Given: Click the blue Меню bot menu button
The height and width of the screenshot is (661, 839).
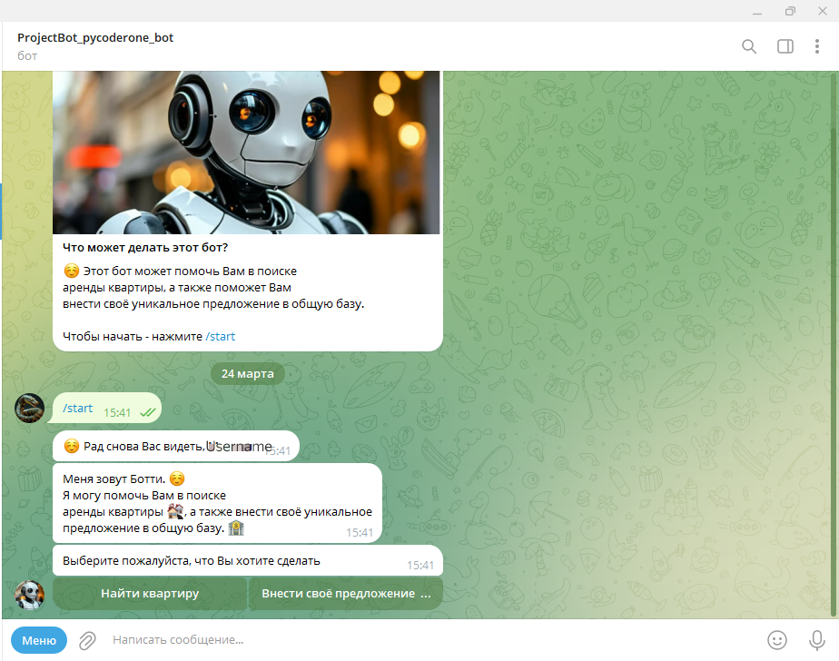Looking at the screenshot, I should click(x=39, y=640).
